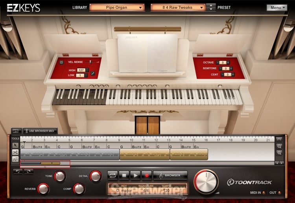Click the Em chord at bar 15
This screenshot has width=295, height=203.
[196, 147]
